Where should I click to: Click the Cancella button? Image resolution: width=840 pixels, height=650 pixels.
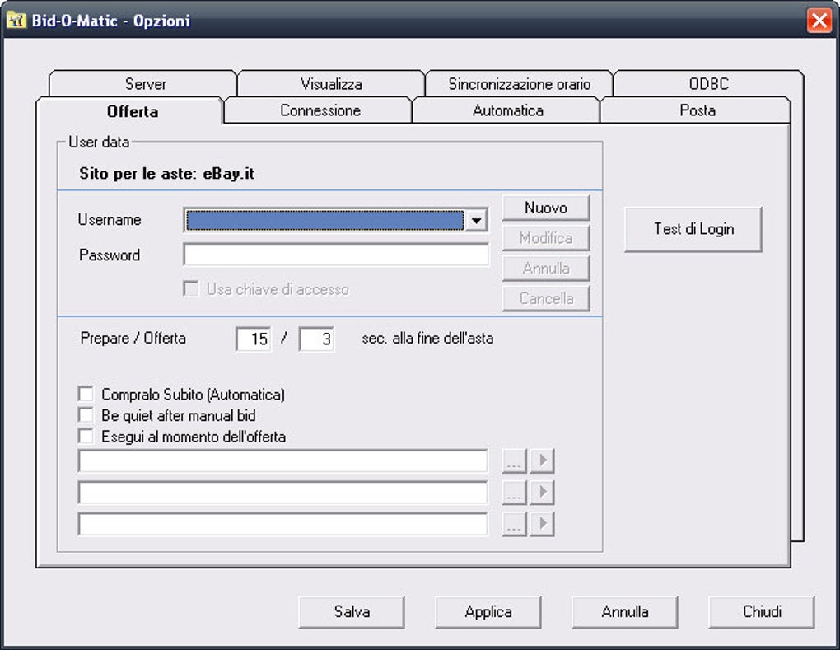click(546, 298)
